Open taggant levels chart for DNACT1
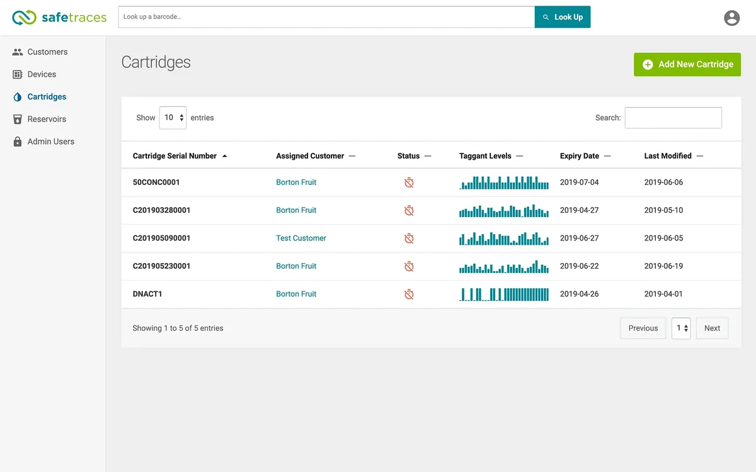 pyautogui.click(x=504, y=294)
